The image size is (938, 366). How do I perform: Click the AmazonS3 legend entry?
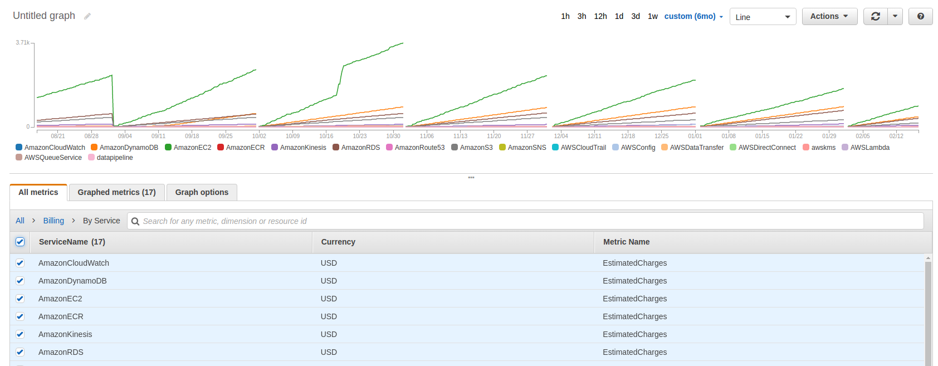[x=472, y=148]
